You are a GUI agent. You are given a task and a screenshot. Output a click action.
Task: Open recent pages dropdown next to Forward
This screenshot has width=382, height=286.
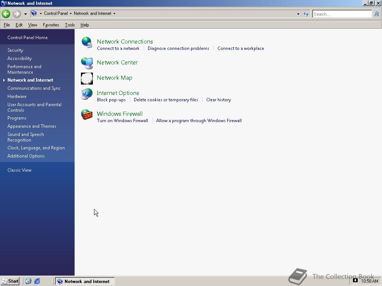point(25,14)
